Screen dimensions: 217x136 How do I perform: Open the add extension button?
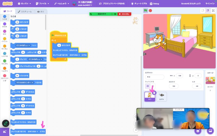click(x=5, y=131)
